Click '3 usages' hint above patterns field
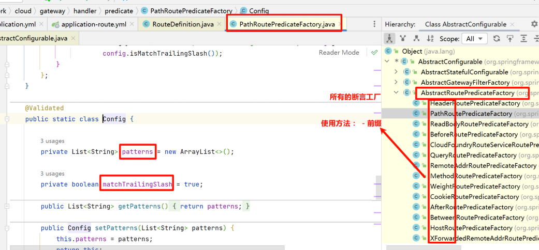 (53, 141)
